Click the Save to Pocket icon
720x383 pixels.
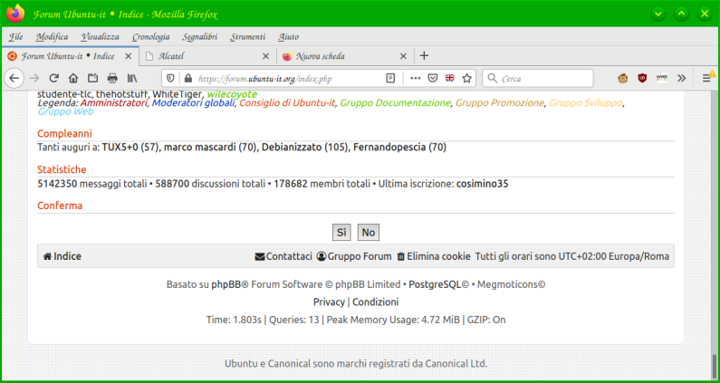click(433, 79)
